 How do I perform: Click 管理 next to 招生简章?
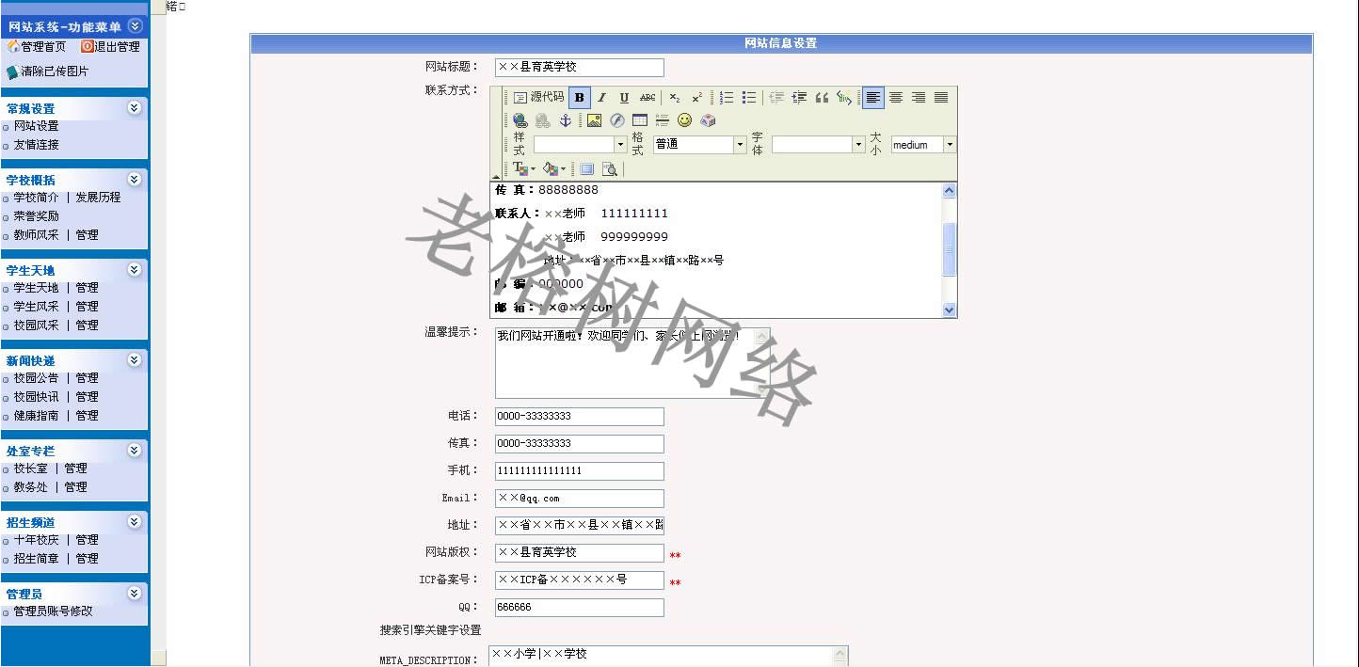coord(88,559)
